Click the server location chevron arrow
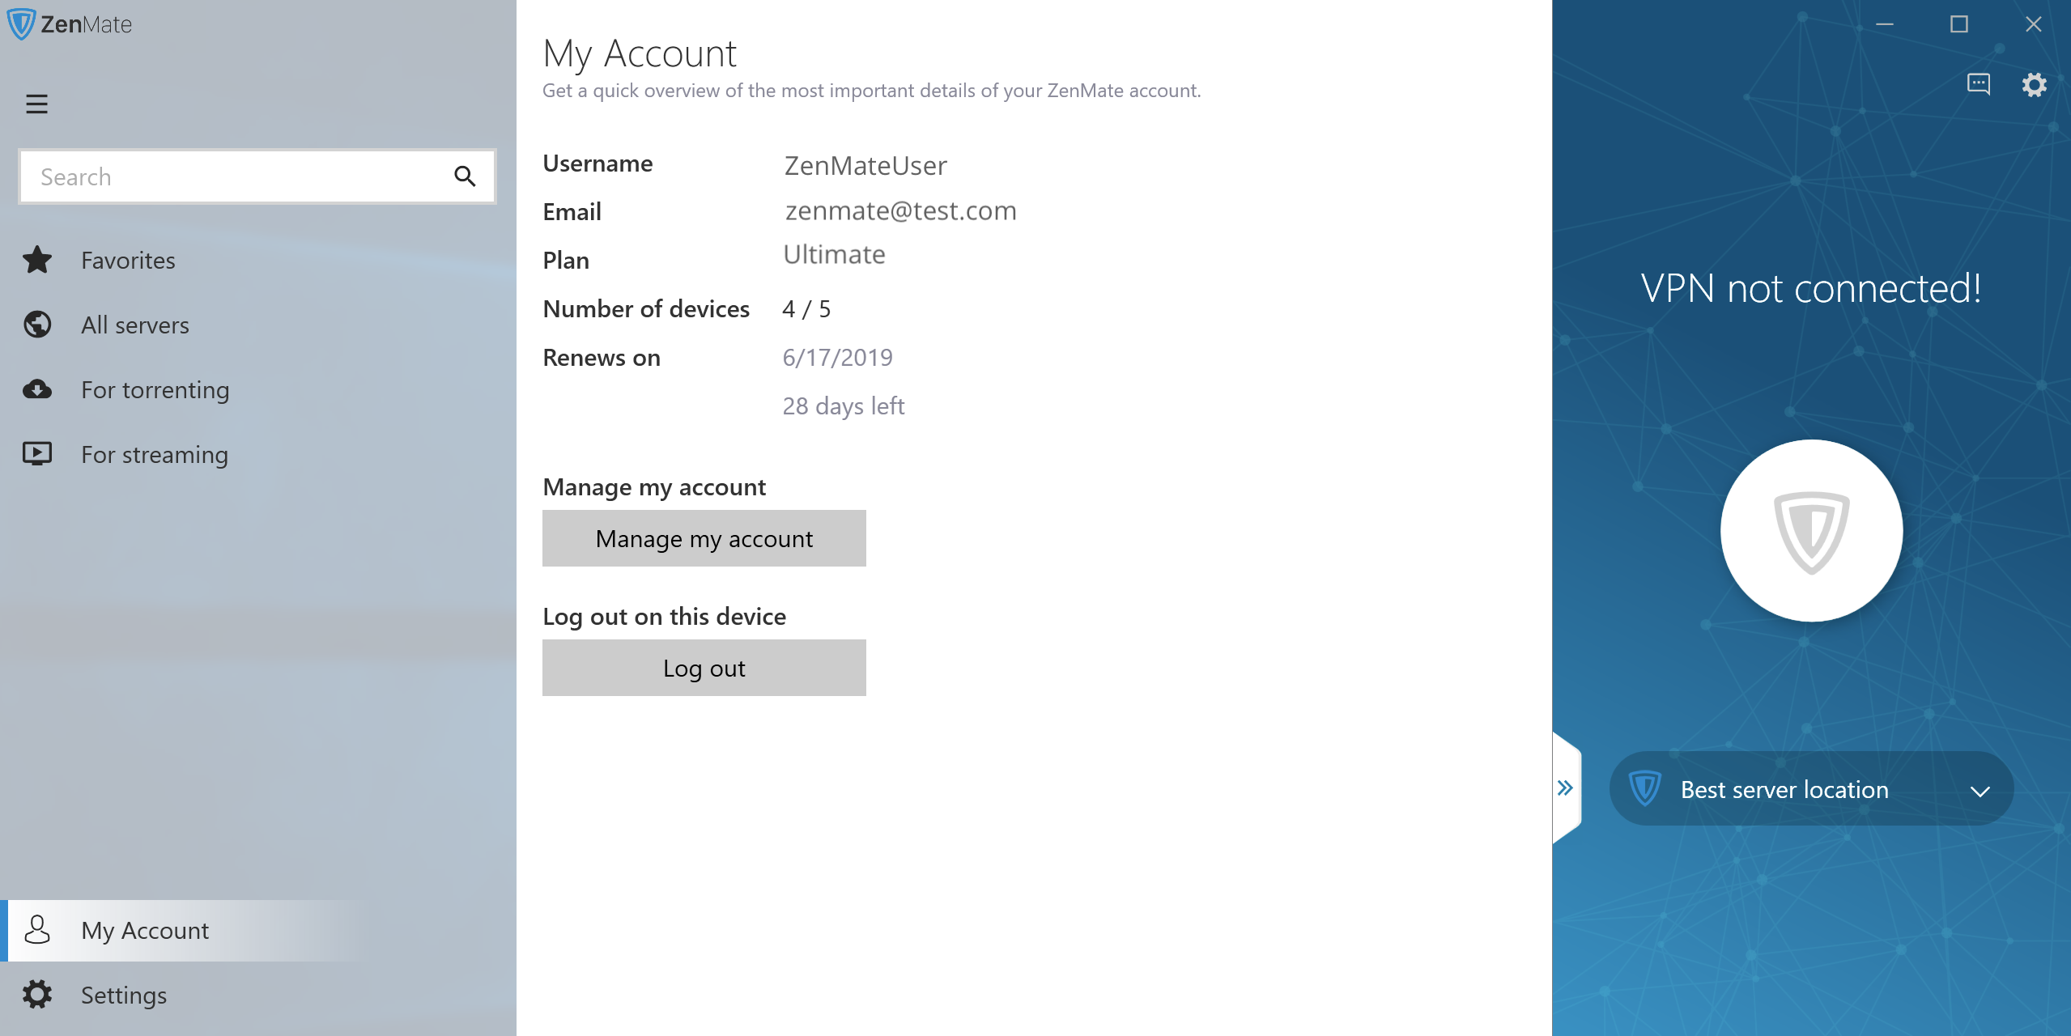 [1980, 792]
